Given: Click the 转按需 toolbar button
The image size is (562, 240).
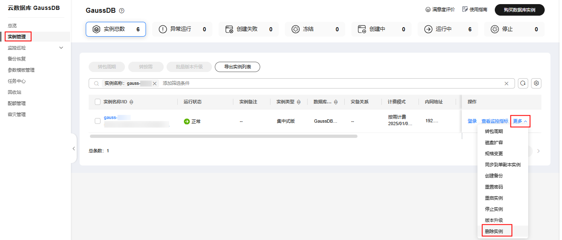Looking at the screenshot, I should (x=146, y=67).
